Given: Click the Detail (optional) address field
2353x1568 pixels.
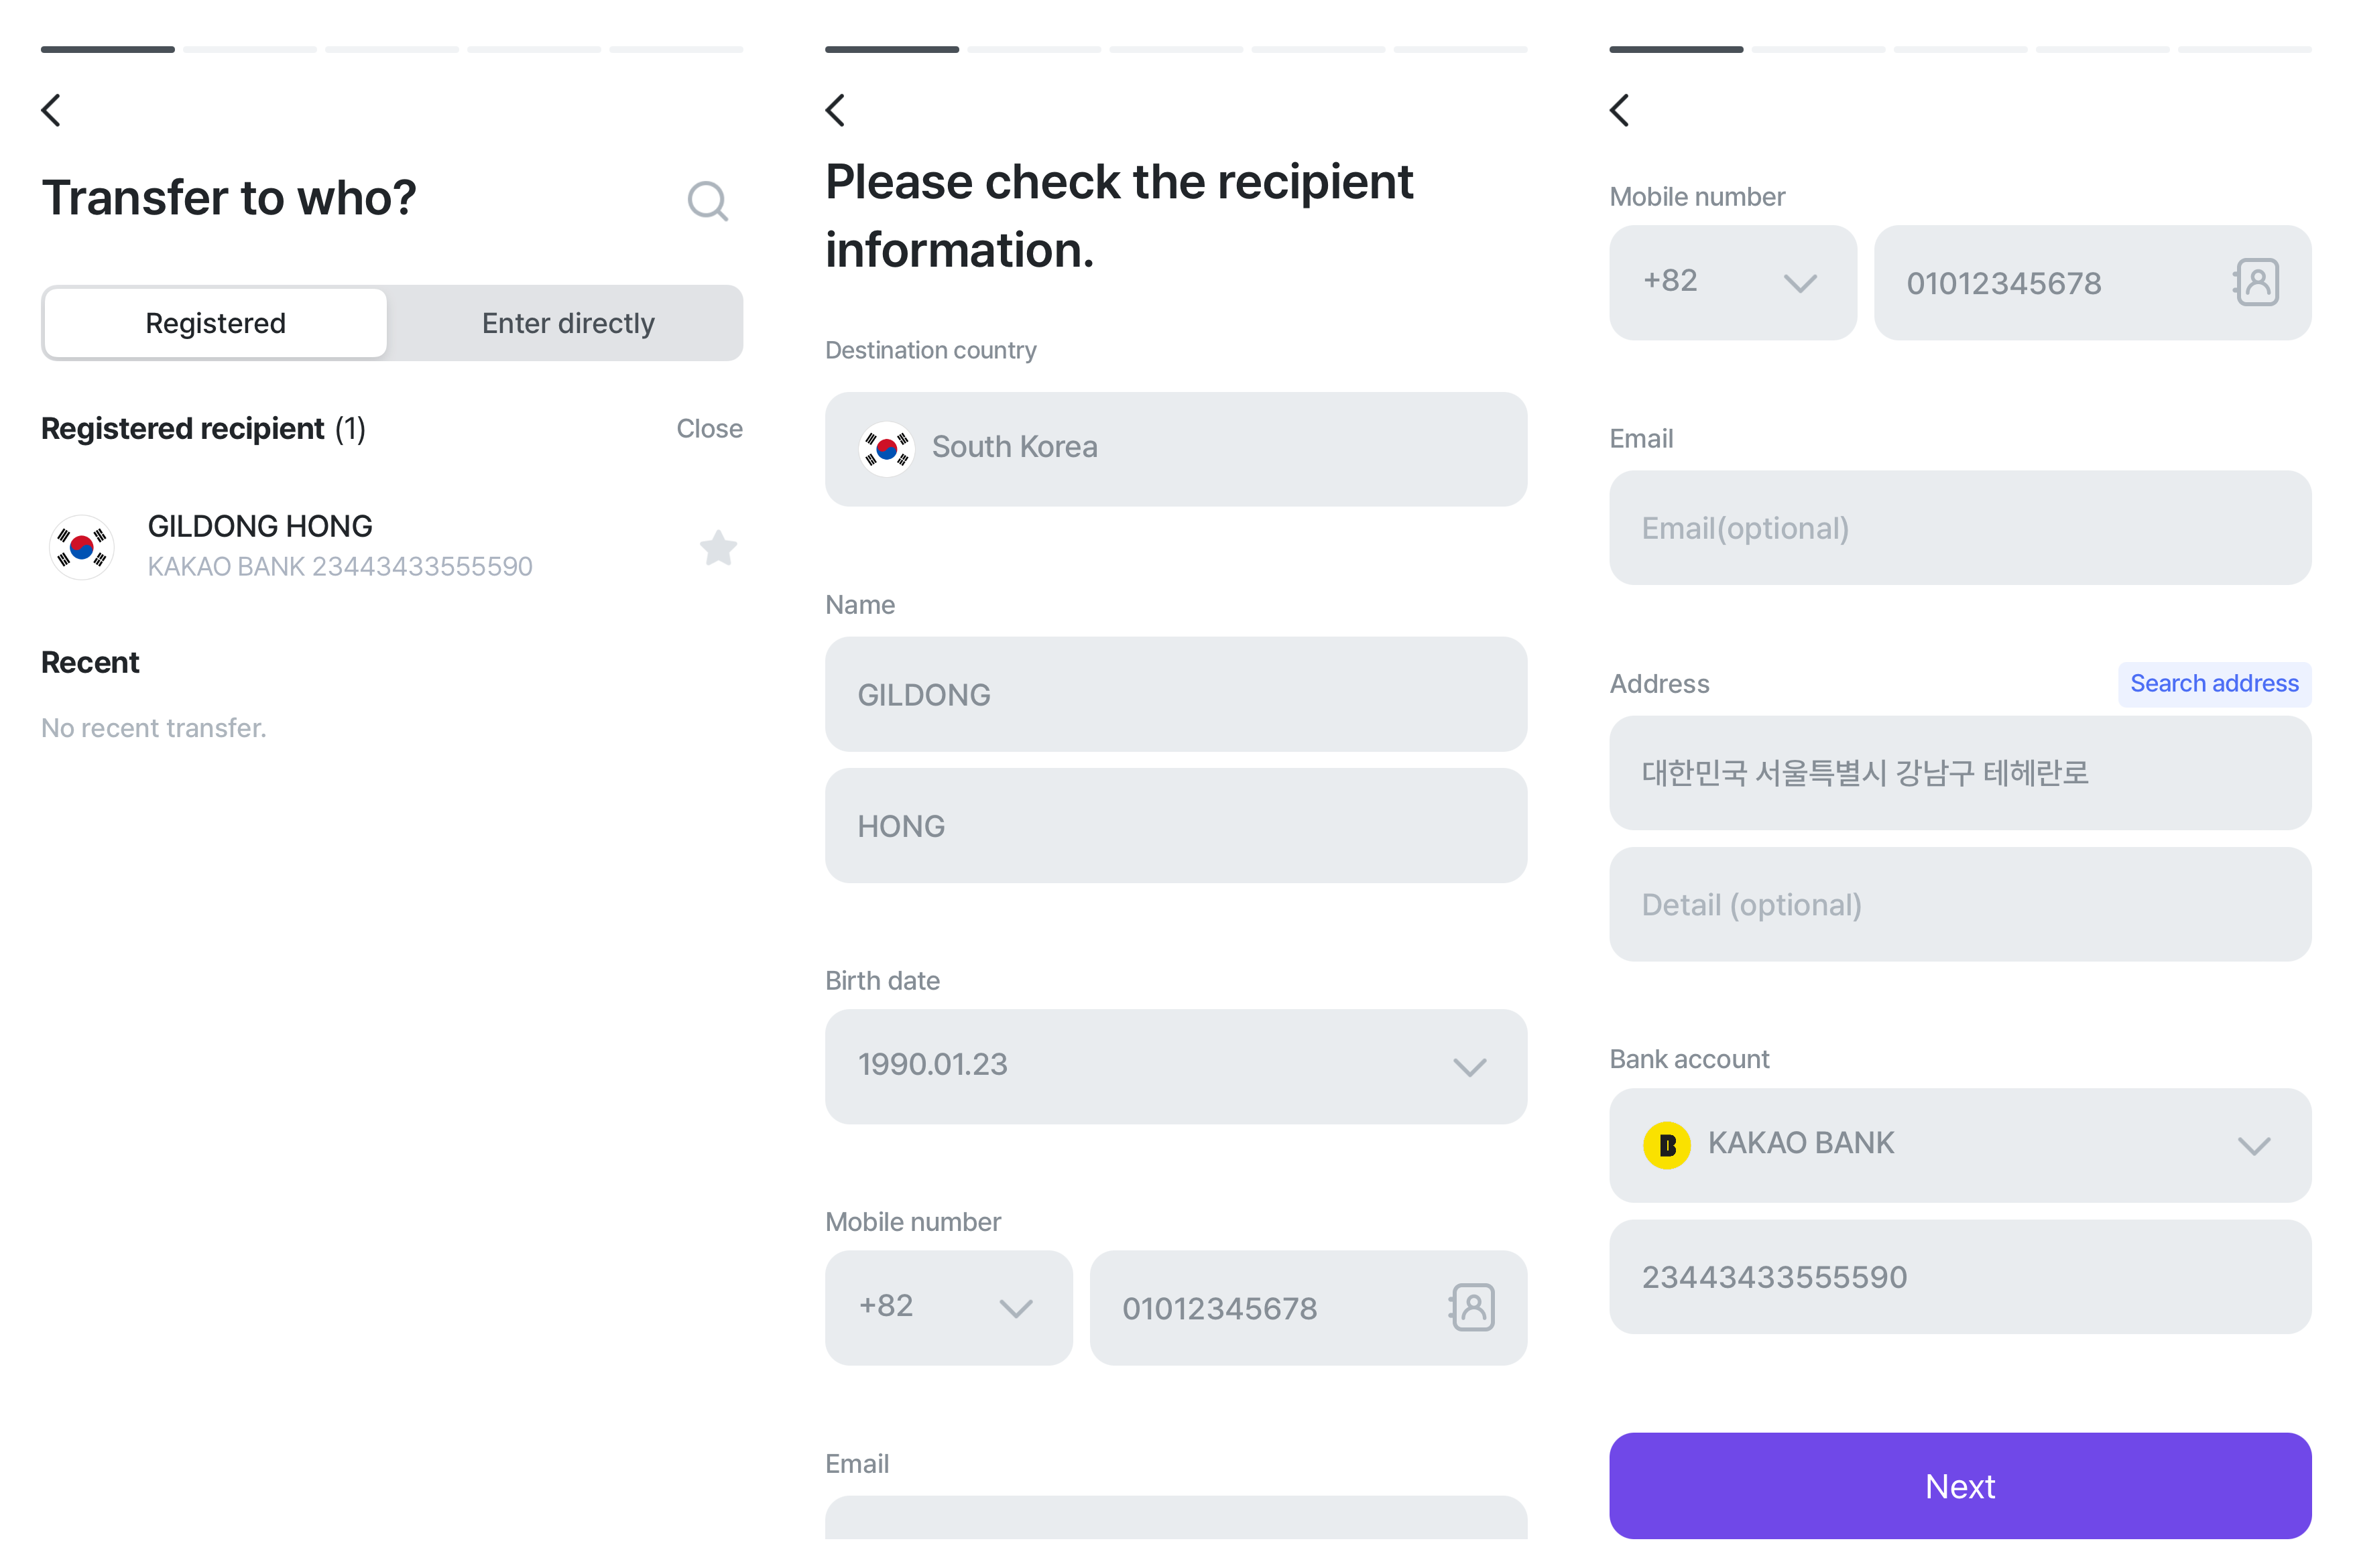Looking at the screenshot, I should pyautogui.click(x=1960, y=904).
